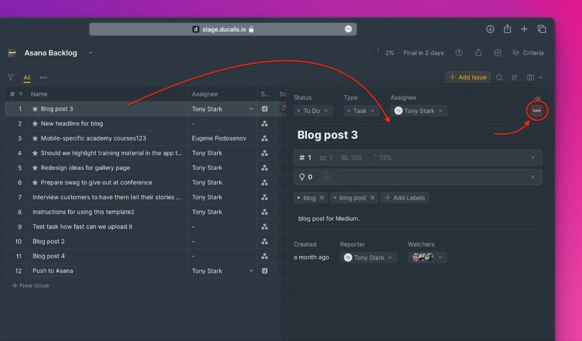This screenshot has height=341, width=582.
Task: Open a new browser tab with plus icon
Action: pos(524,29)
